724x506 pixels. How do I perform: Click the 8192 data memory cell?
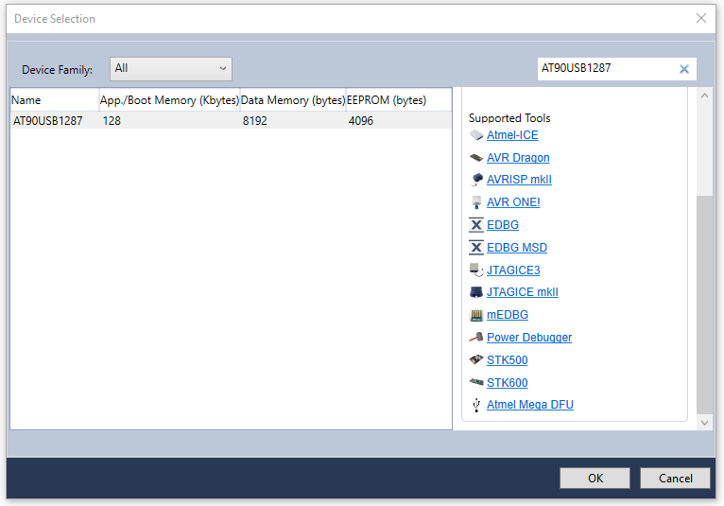pos(255,121)
